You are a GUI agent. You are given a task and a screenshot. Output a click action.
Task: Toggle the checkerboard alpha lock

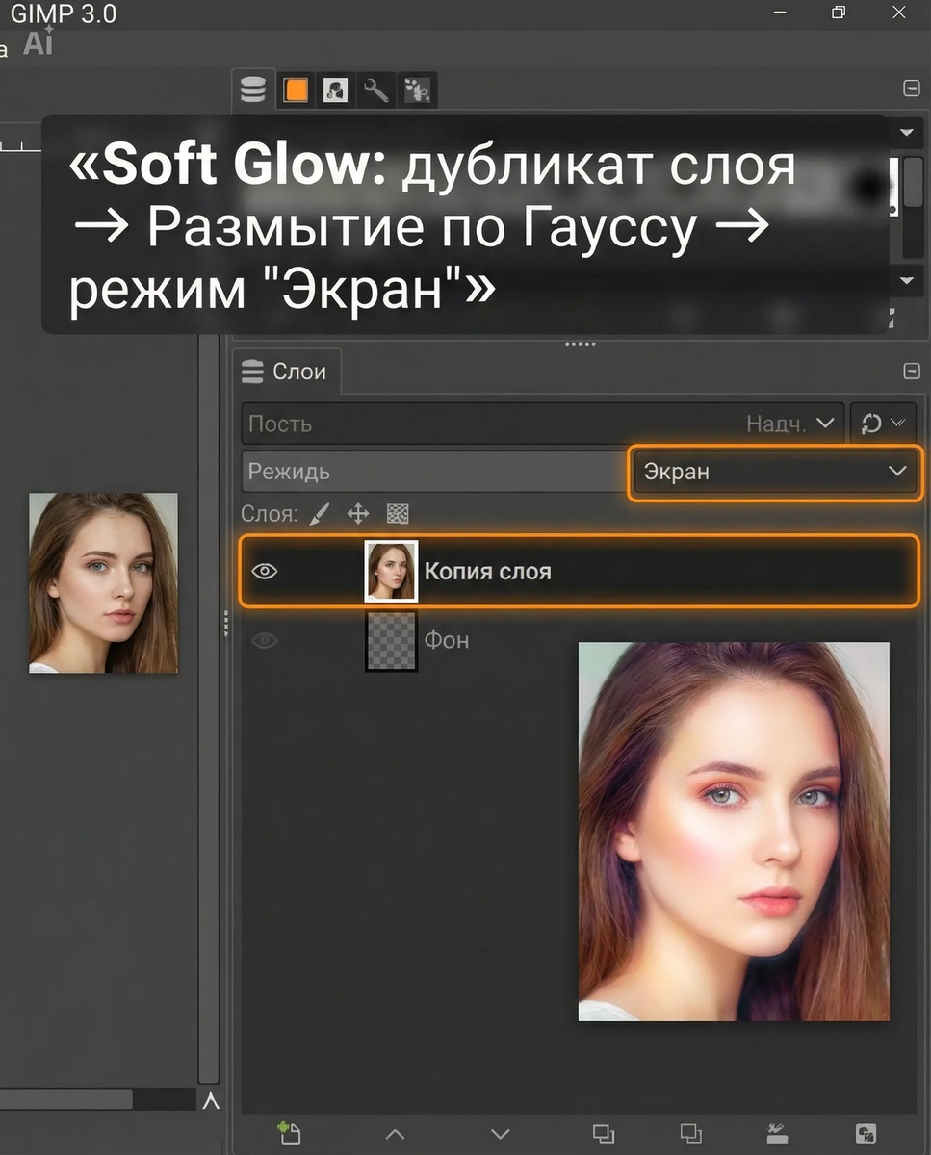click(398, 514)
